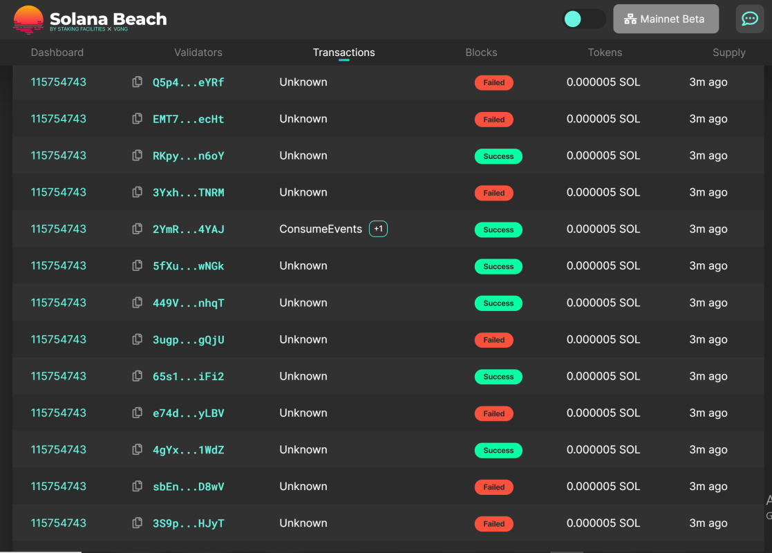Copy the 449V...nhqT transaction signature
The width and height of the screenshot is (772, 553).
137,303
